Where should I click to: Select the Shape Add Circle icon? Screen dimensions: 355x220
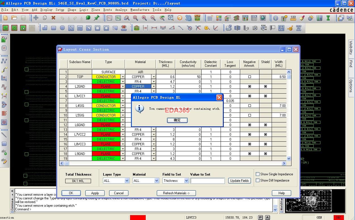62,28
